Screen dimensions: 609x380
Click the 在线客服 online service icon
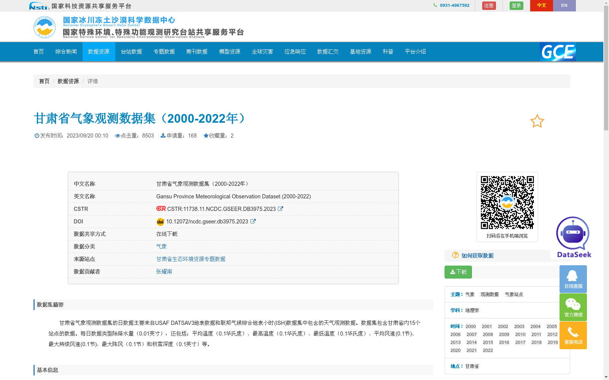click(x=573, y=279)
